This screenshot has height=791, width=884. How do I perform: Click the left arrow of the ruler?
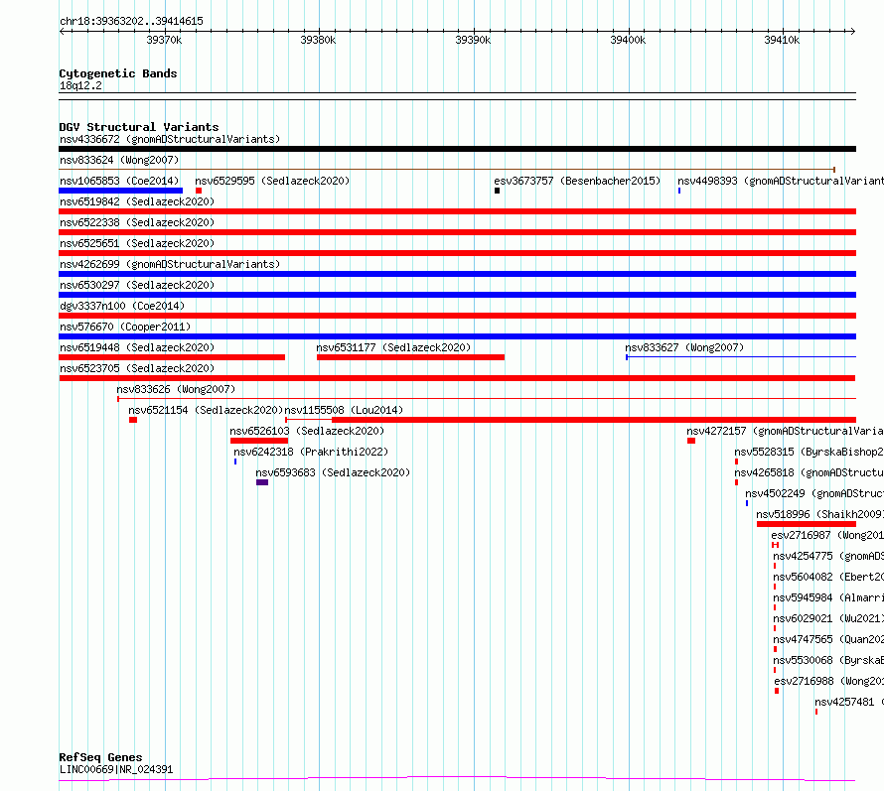pos(62,31)
